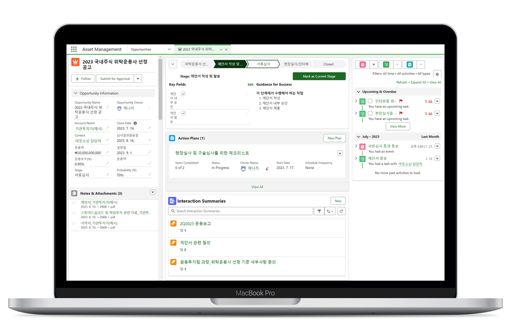Mark the 인터뷰를 위... task complete
The width and height of the screenshot is (511, 325).
coord(370,101)
